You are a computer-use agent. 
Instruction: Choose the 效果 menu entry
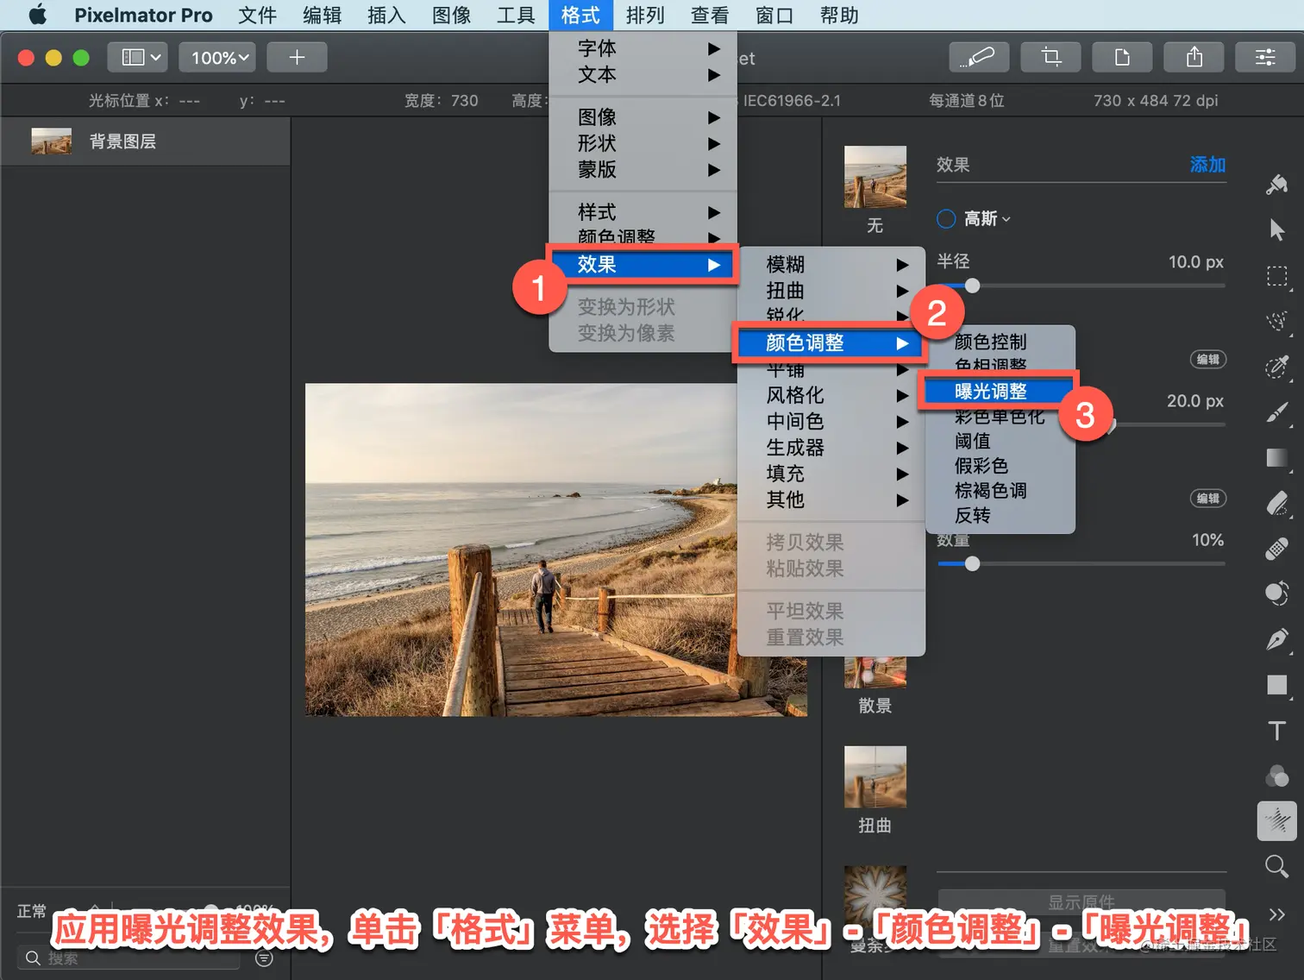tap(643, 264)
